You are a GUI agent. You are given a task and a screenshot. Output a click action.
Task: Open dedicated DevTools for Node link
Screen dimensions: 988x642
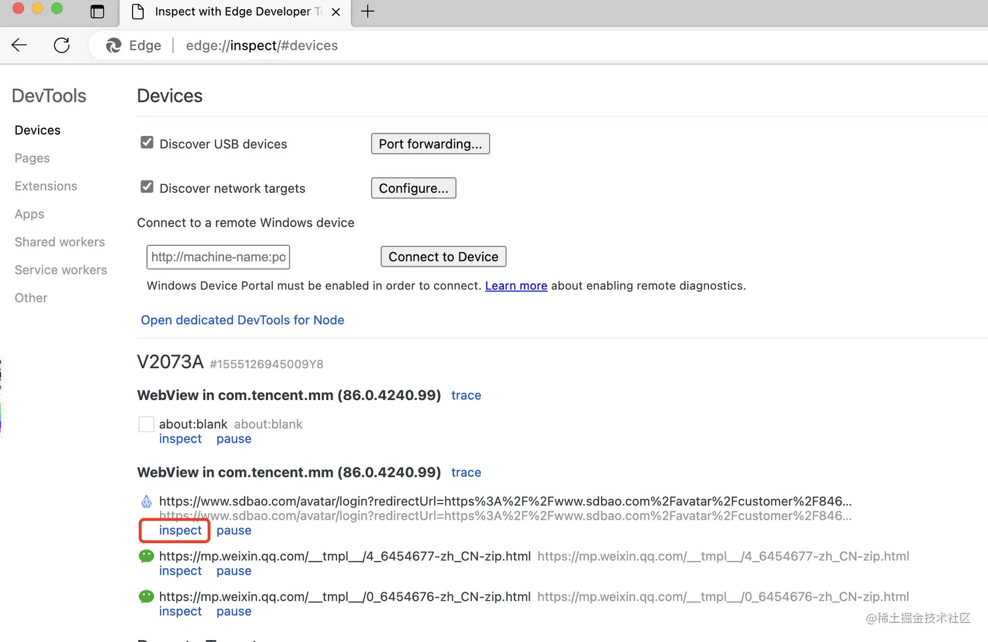coord(242,320)
